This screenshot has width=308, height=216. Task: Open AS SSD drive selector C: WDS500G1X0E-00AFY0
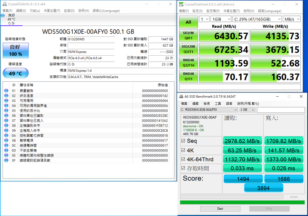[x=209, y=109]
